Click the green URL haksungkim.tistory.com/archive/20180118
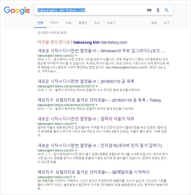191x195 pixels. (x=66, y=105)
